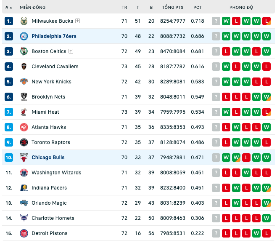Image resolution: width=277 pixels, height=243 pixels.
Task: Sort table by the # rank column
Action: [8, 8]
